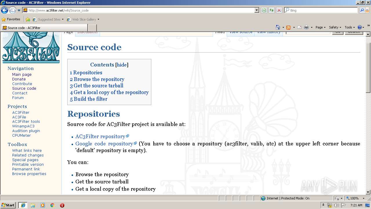371x209 pixels.
Task: Open Windows Media Player taskbar icon
Action: click(43, 205)
